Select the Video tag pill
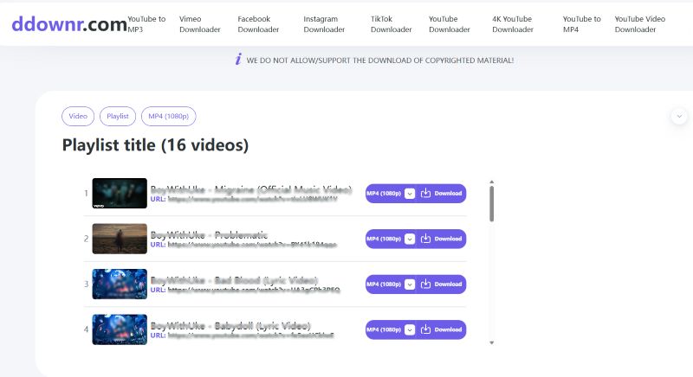The image size is (693, 377). tap(78, 117)
